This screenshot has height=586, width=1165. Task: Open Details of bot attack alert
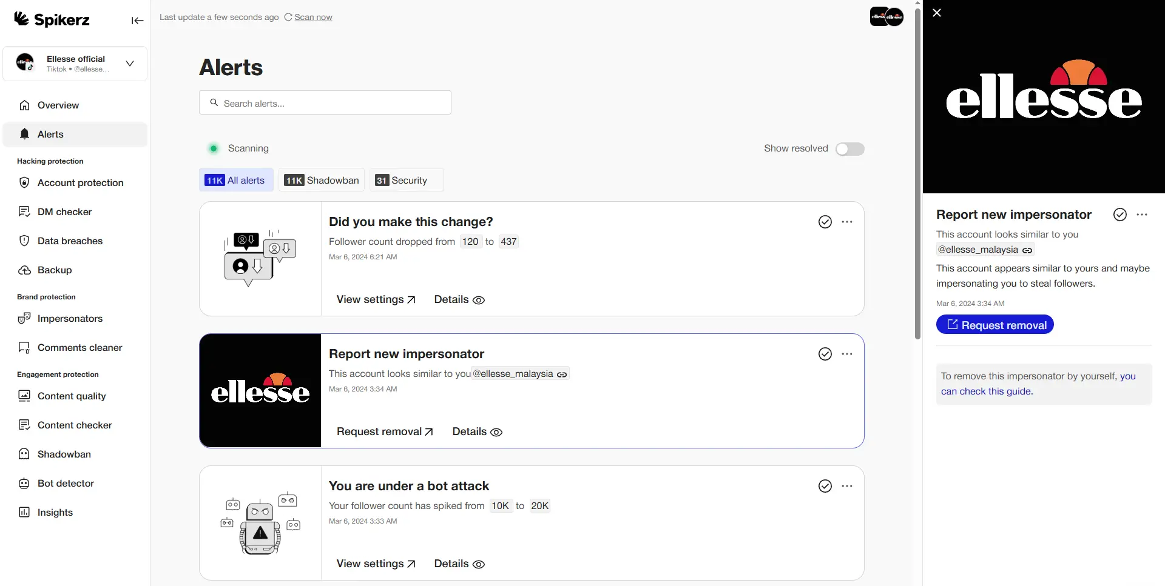pos(459,564)
